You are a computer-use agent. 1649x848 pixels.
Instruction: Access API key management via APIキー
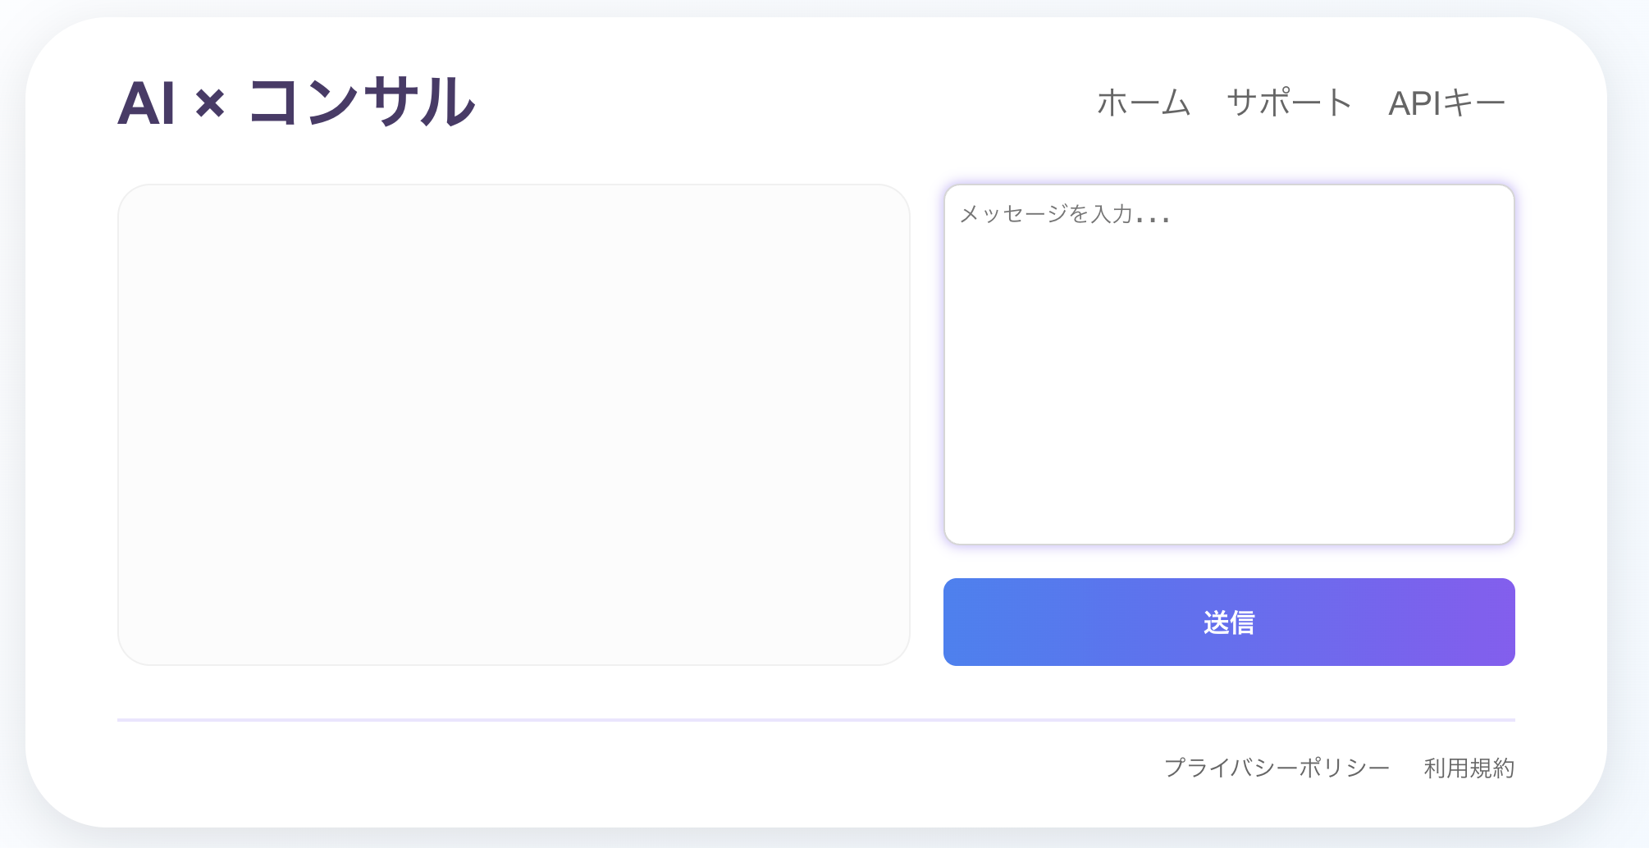pyautogui.click(x=1446, y=102)
